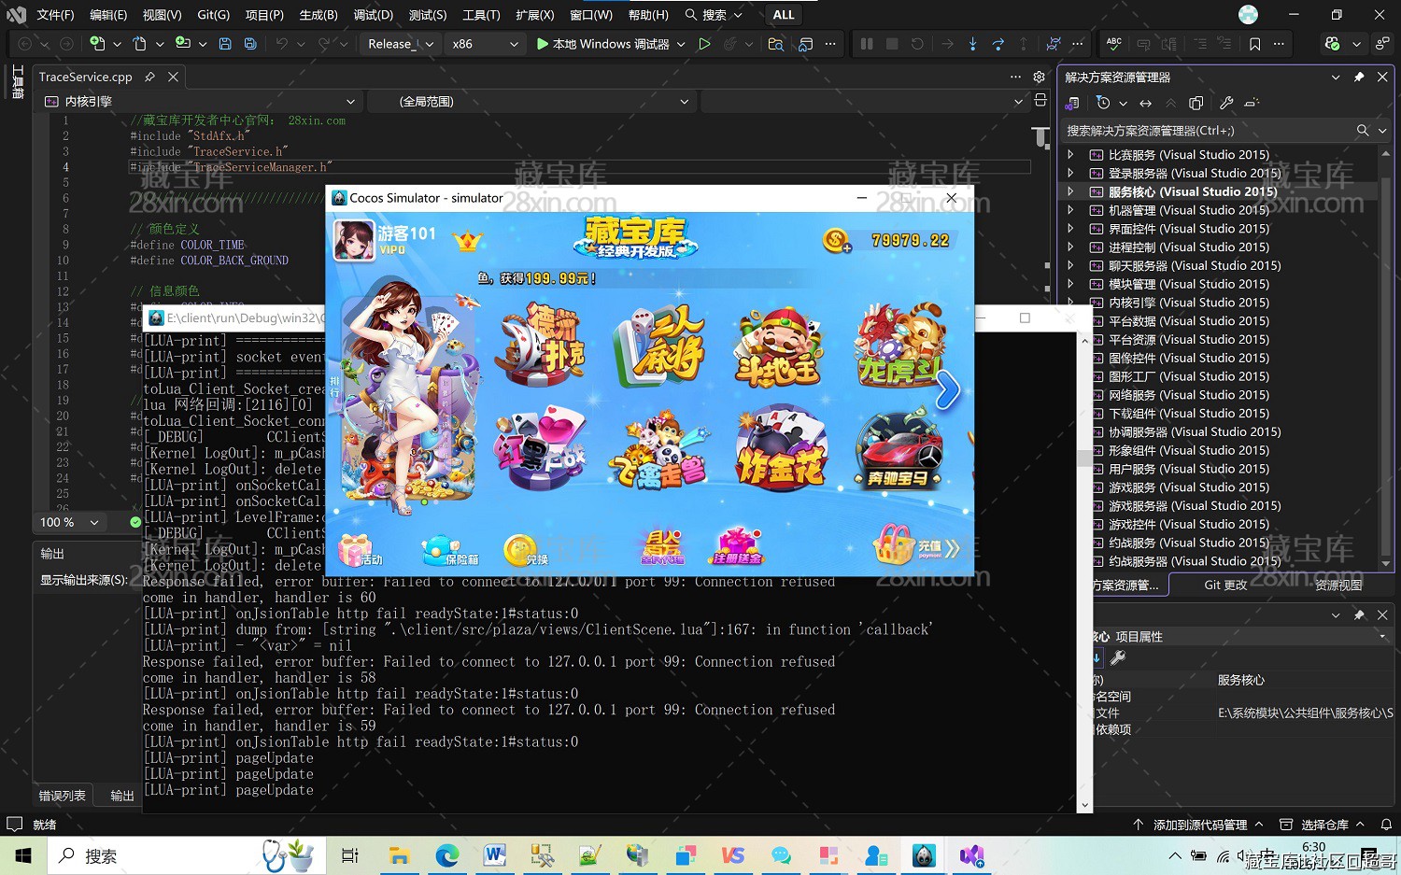Click the Find in Files folder search icon
This screenshot has width=1401, height=875.
click(775, 44)
